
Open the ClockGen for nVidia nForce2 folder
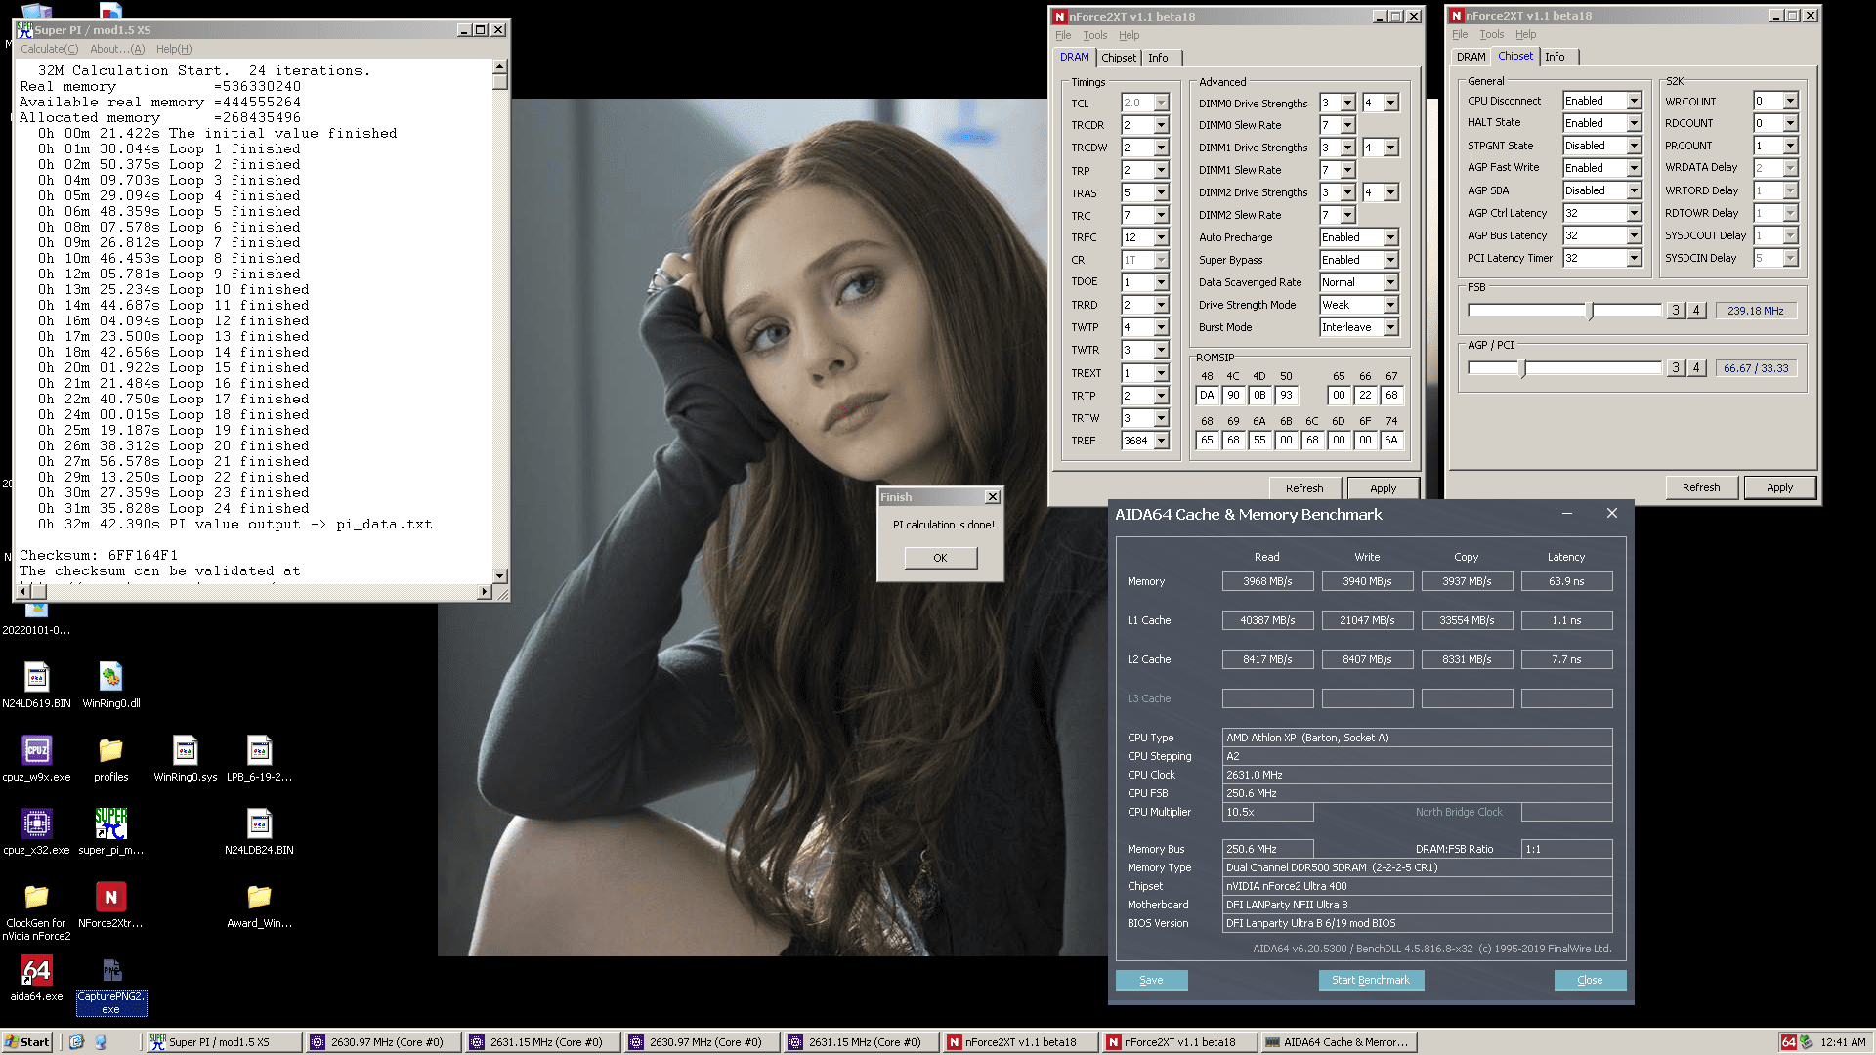36,898
